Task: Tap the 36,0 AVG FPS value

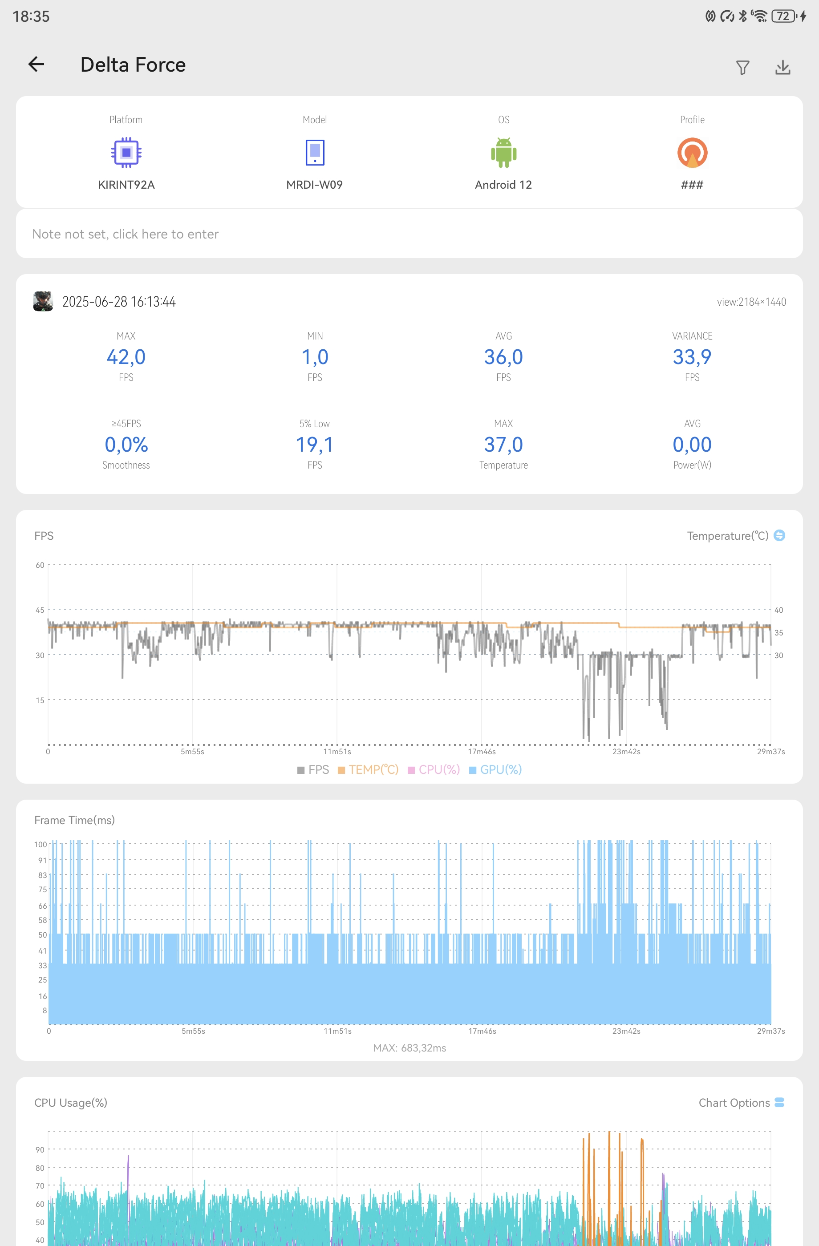Action: click(504, 357)
